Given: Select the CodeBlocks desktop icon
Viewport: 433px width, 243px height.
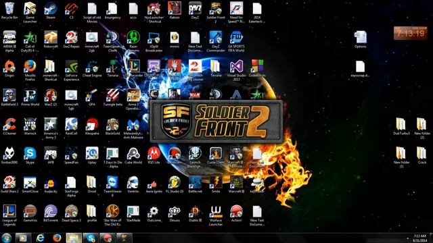Looking at the screenshot, I should point(257,69).
